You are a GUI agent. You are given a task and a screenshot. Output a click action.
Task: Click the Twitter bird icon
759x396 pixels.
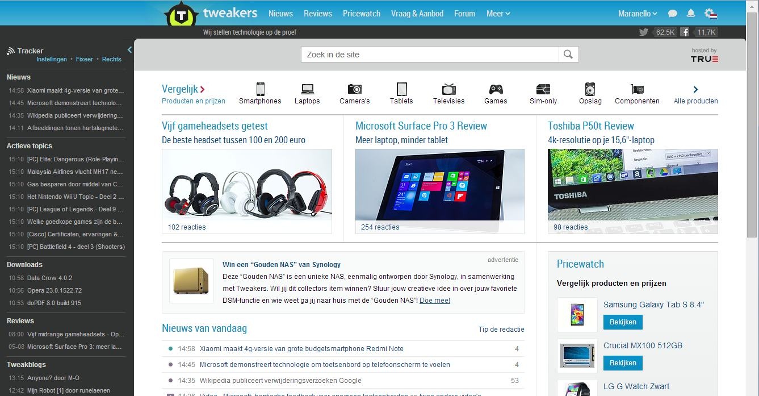pos(643,32)
